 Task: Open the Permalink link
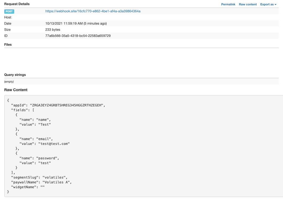(228, 4)
